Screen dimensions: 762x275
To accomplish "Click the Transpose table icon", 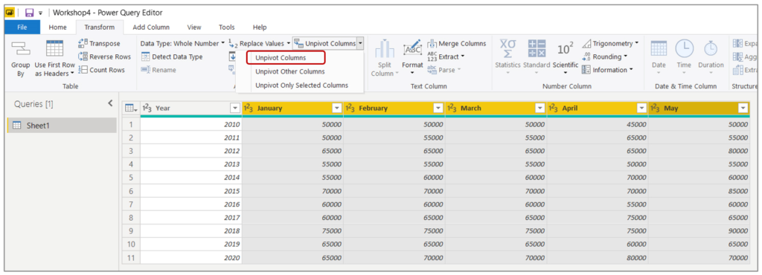I will (x=83, y=44).
